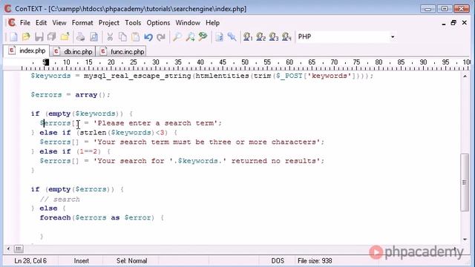Image resolution: width=475 pixels, height=267 pixels.
Task: Close the document with the menu-bar X
Action: (x=465, y=23)
